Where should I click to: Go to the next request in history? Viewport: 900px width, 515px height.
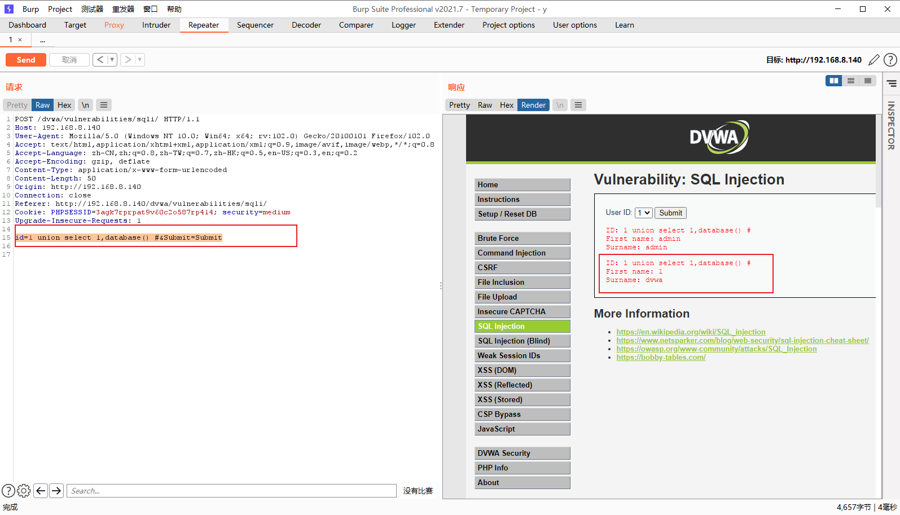click(x=128, y=60)
